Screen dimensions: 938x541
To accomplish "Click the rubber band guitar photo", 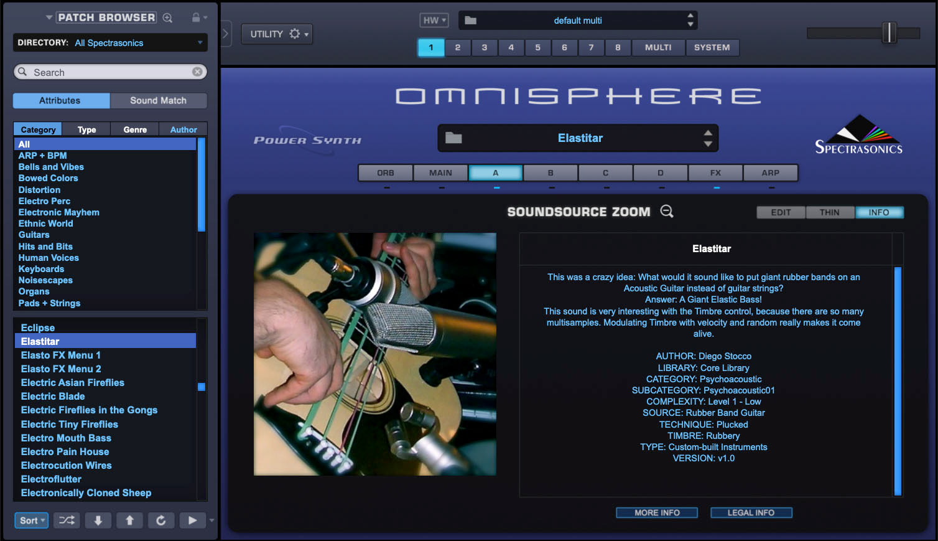I will point(375,354).
